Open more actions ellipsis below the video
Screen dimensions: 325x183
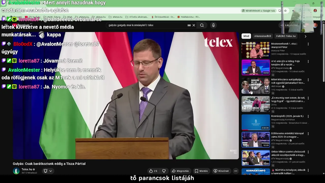(x=236, y=171)
